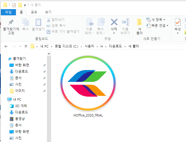Choose Paste shortcut (바로 가기 붙여넣기)
The image size is (186, 142).
[63, 31]
